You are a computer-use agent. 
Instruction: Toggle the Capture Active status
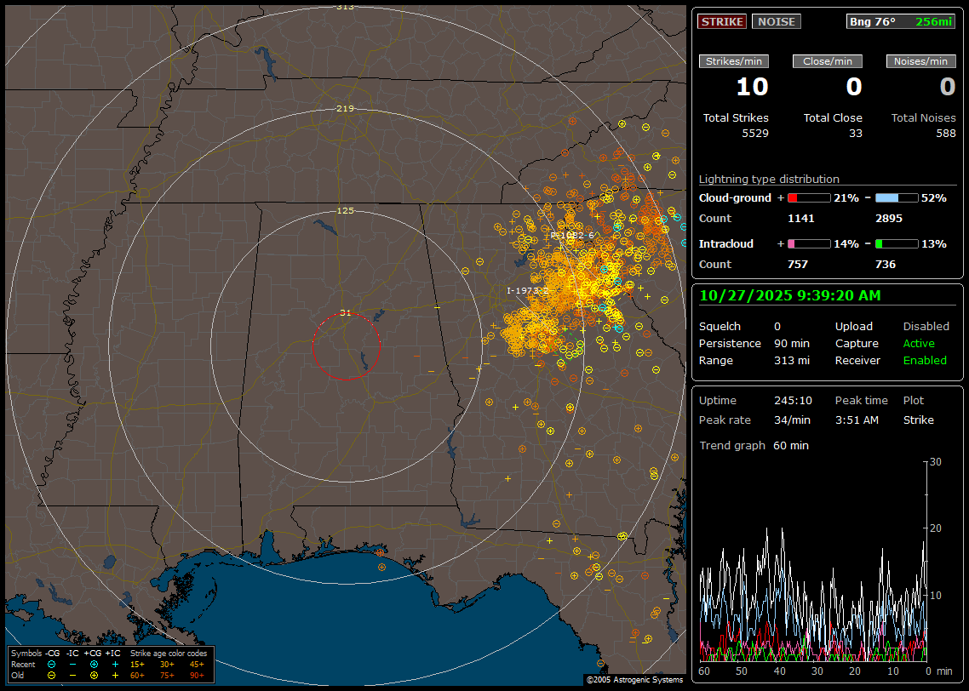(919, 344)
